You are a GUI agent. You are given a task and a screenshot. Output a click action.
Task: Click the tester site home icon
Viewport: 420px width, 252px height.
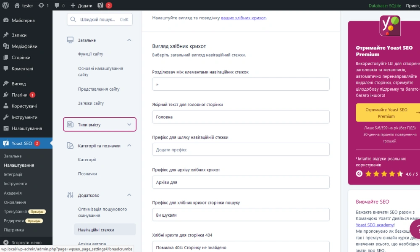click(17, 5)
